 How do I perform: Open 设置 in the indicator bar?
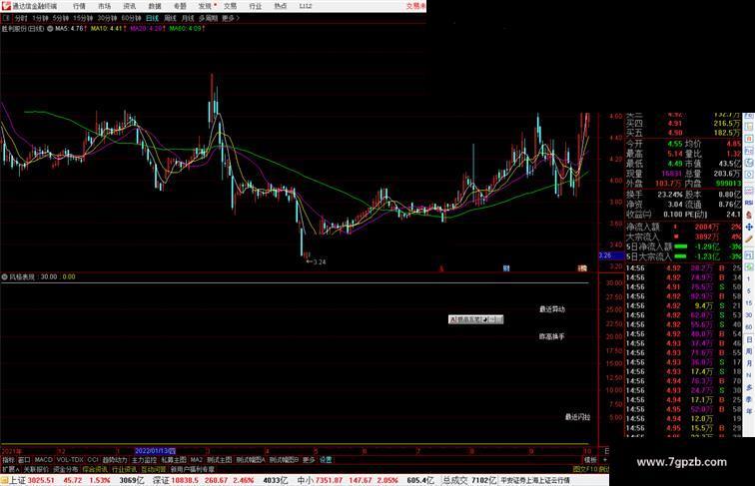pos(326,460)
